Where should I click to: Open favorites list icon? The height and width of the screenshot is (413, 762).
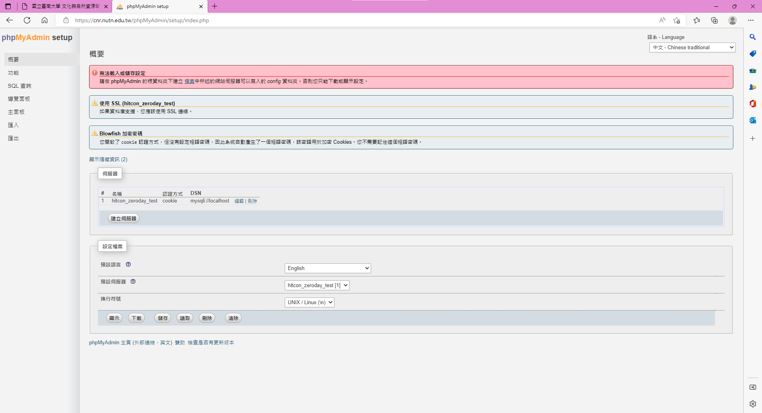(x=697, y=20)
